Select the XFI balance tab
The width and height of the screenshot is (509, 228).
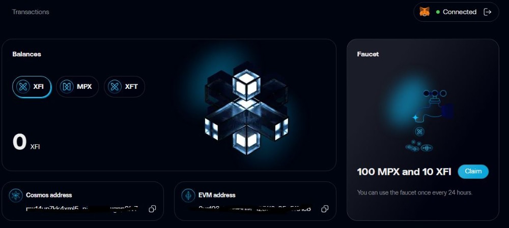click(x=32, y=87)
